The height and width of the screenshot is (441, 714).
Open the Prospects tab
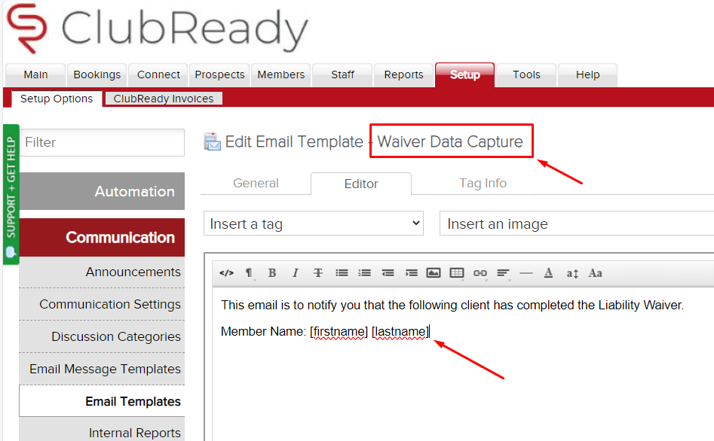point(219,75)
